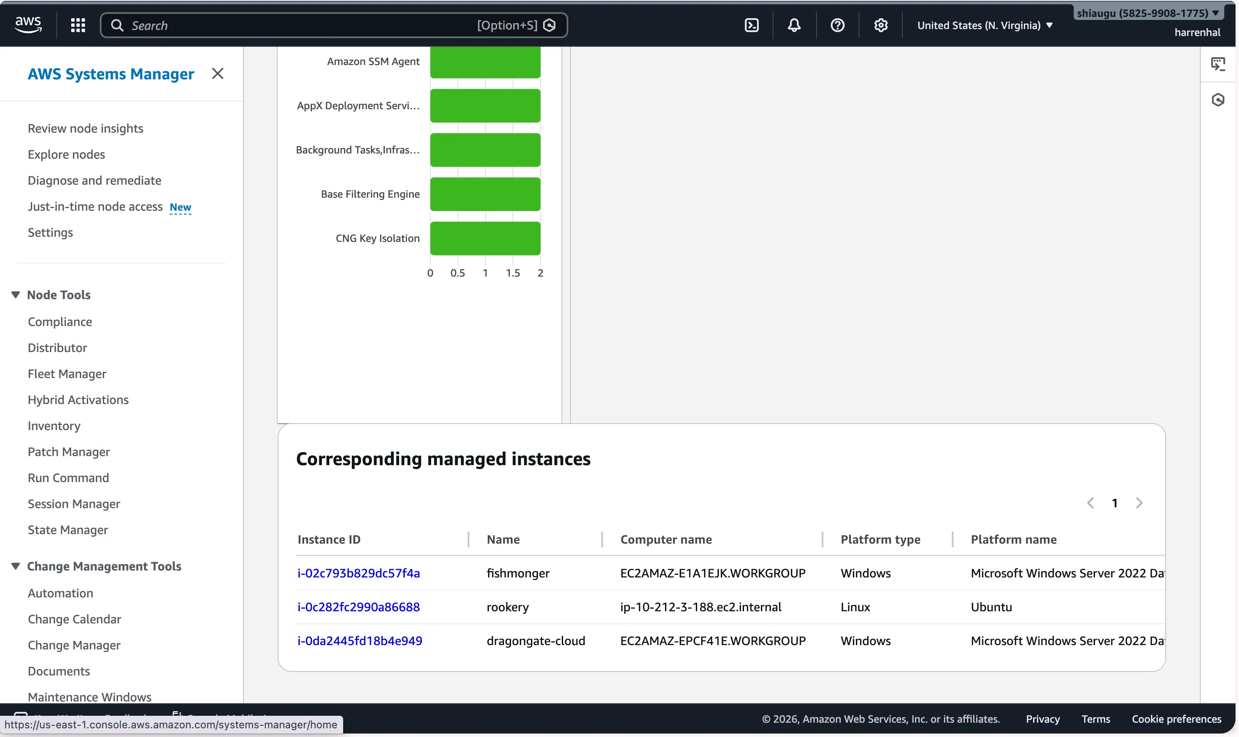Open Maintenance Windows

point(89,697)
